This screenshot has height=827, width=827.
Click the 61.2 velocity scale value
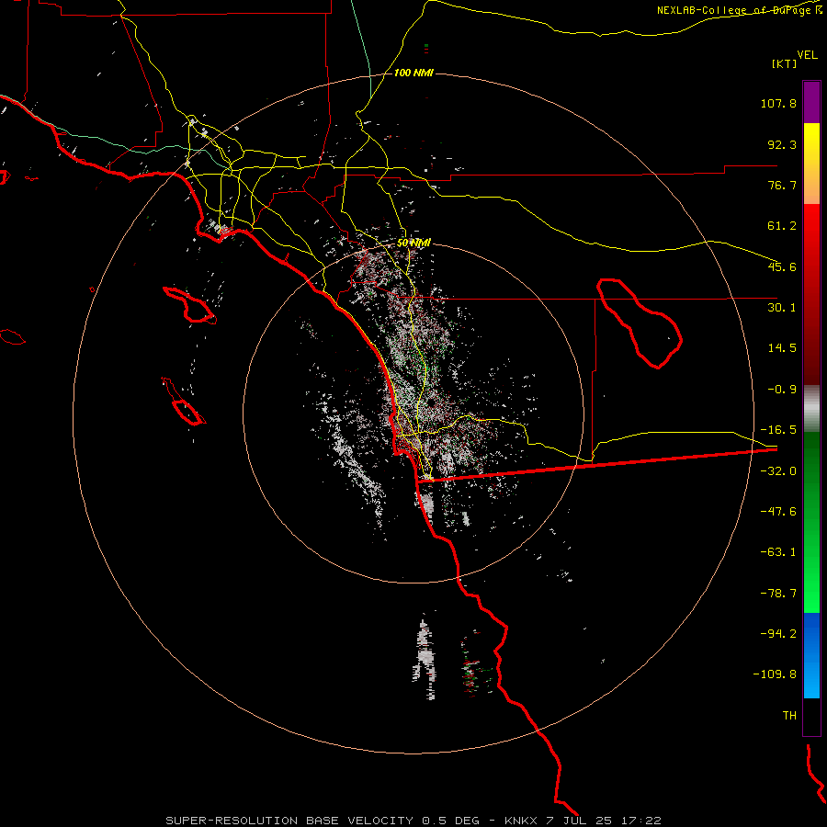pyautogui.click(x=782, y=226)
